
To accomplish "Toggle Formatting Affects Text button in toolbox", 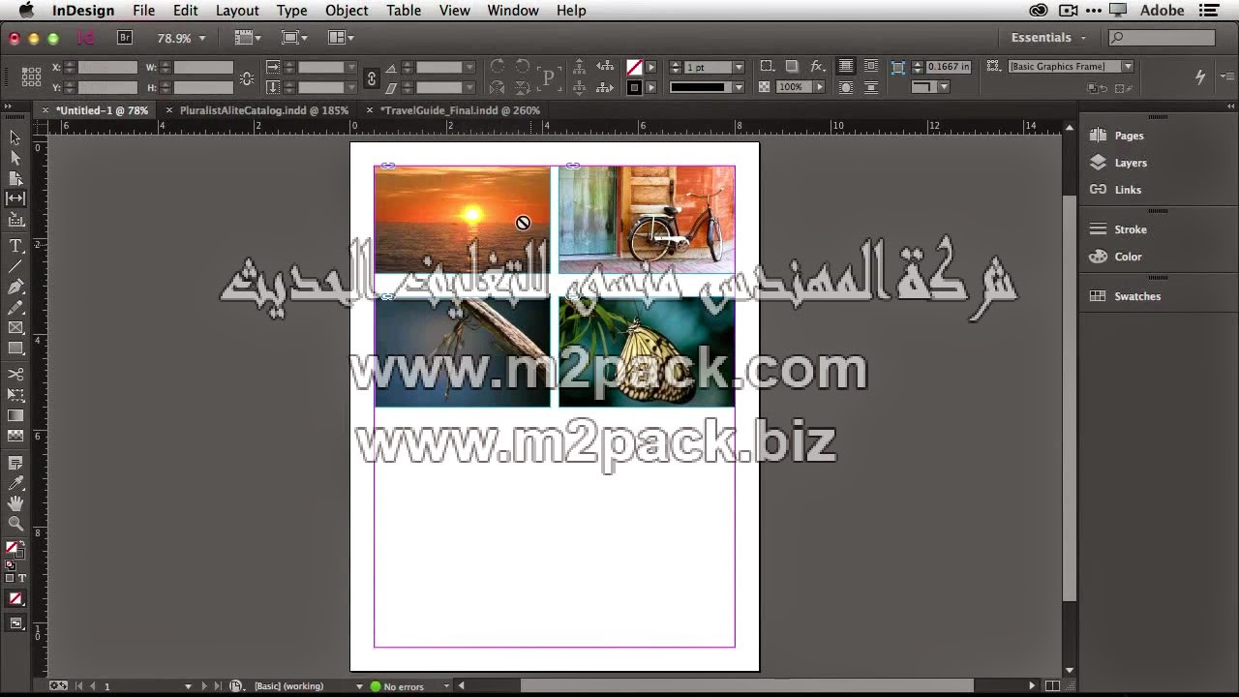I will (x=22, y=578).
